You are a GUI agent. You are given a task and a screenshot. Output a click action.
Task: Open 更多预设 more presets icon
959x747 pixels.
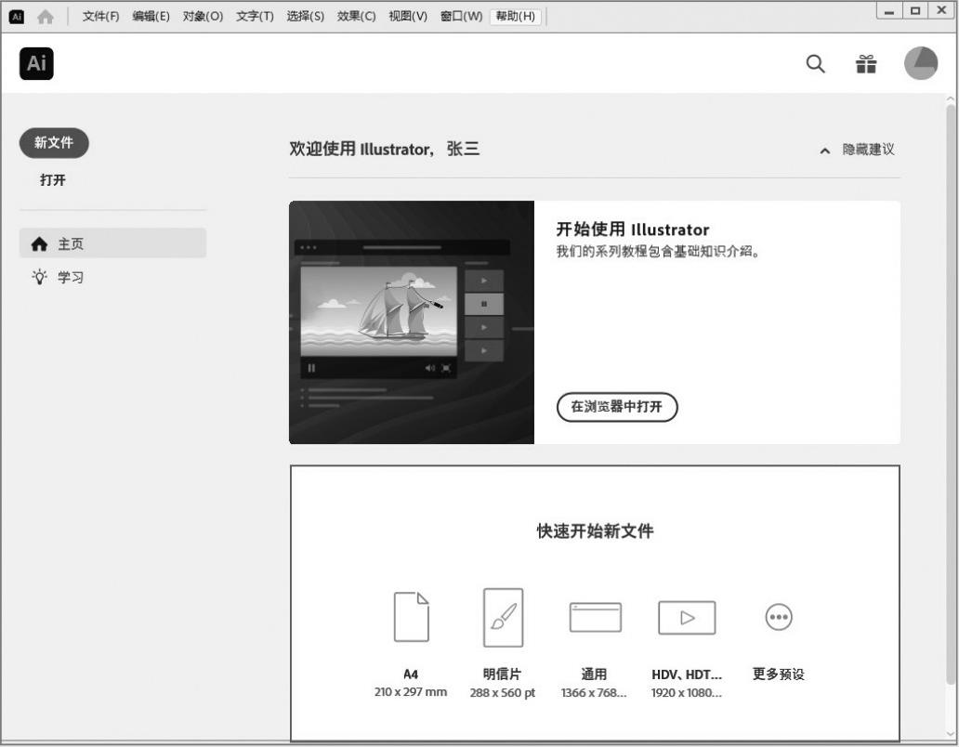[x=779, y=617]
